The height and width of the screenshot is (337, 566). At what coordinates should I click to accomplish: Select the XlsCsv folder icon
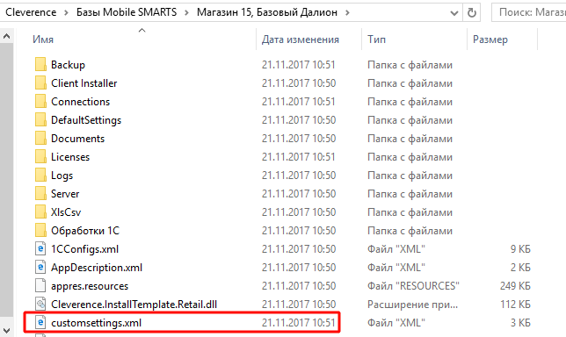click(40, 212)
